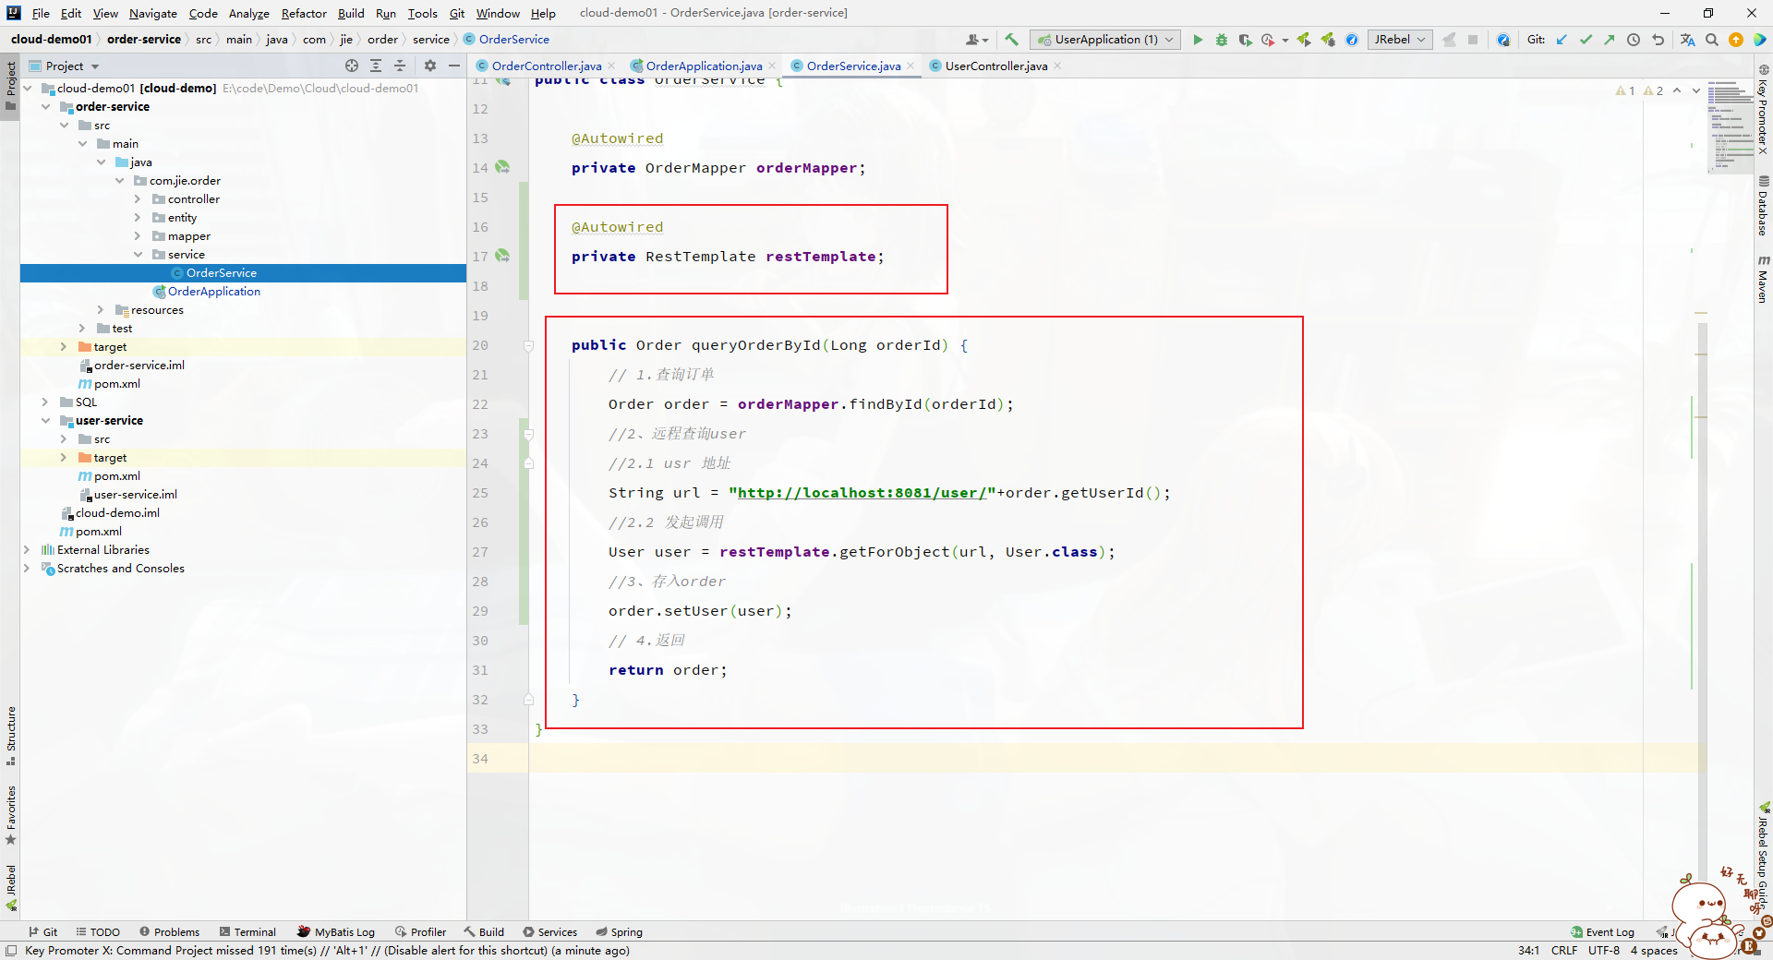Click the localhost:8081/user URL in code
This screenshot has height=960, width=1773.
point(862,493)
